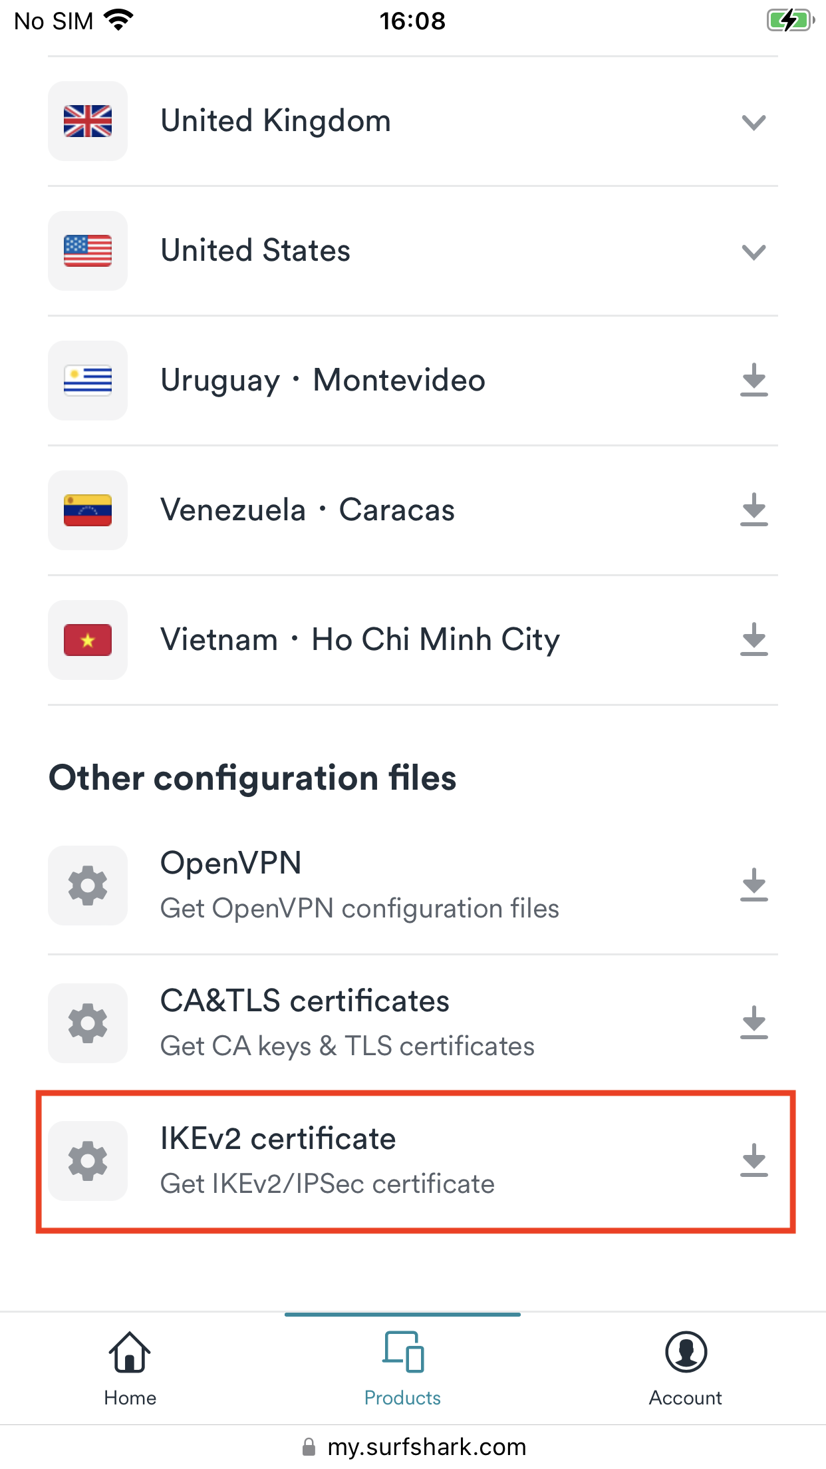Viewport: 826px width, 1469px height.
Task: Download the OpenVPN configuration files
Action: tap(754, 885)
